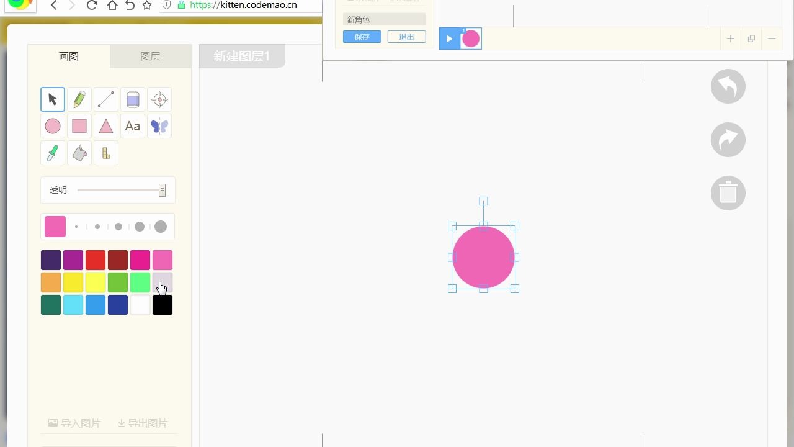This screenshot has width=794, height=447.
Task: Duplicate the current costume frame
Action: point(751,38)
